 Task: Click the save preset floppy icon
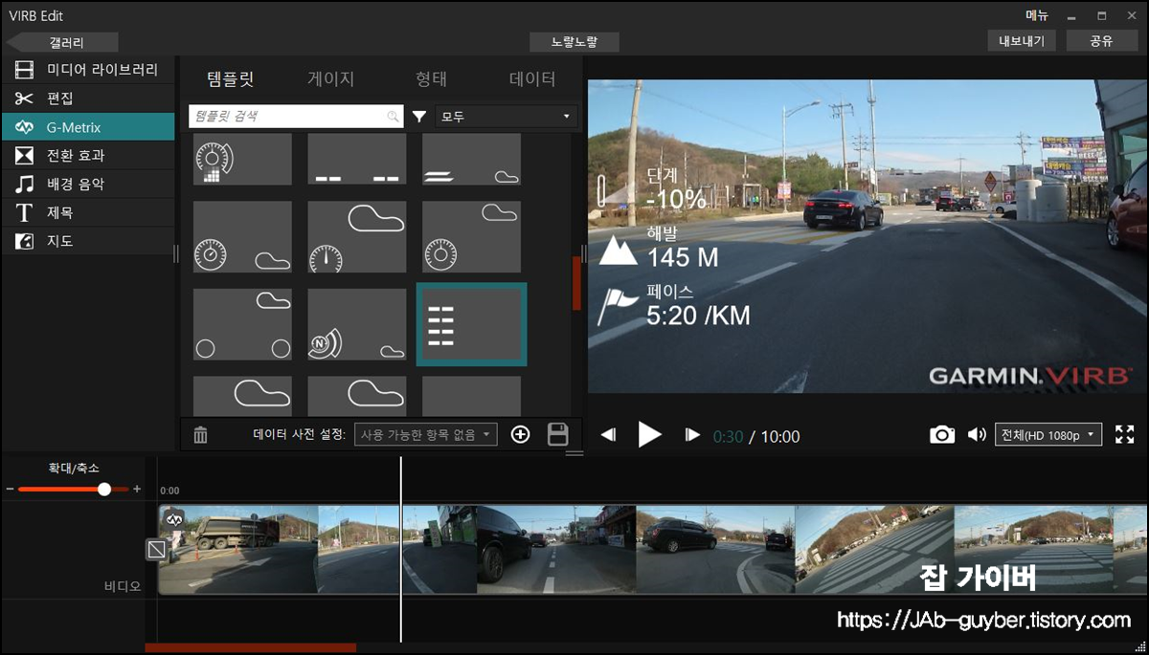557,435
